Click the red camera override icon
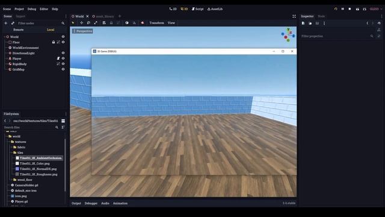This screenshot has height=217, width=385. pos(143,23)
